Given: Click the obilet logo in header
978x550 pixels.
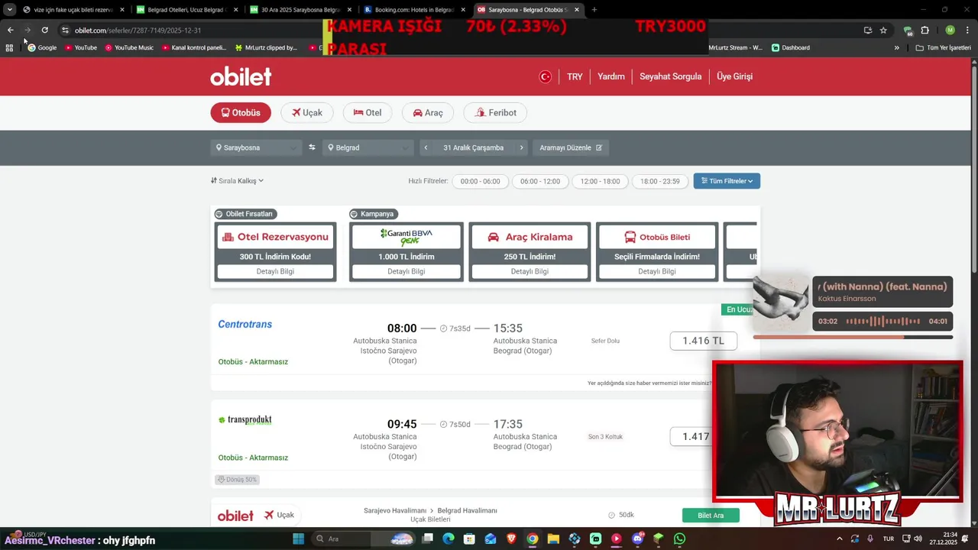Looking at the screenshot, I should point(241,76).
